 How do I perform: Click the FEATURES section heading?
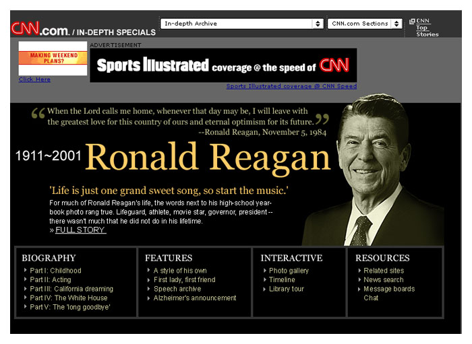click(169, 258)
